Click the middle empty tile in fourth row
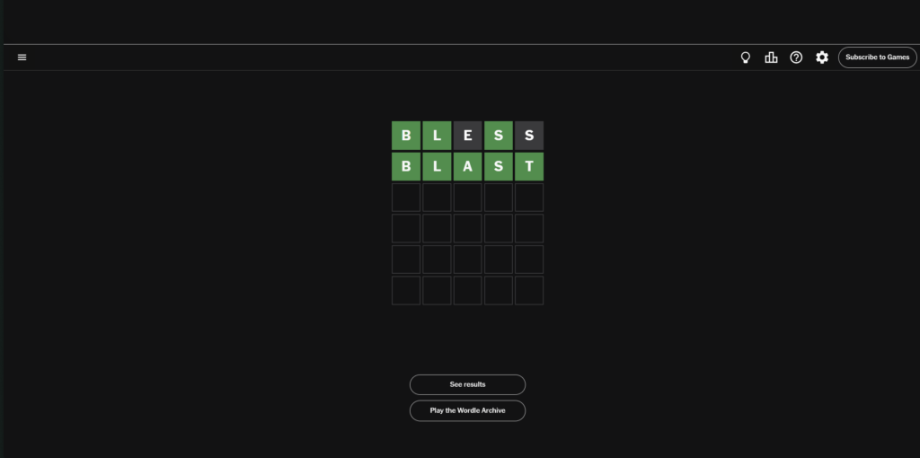The width and height of the screenshot is (920, 458). (467, 228)
